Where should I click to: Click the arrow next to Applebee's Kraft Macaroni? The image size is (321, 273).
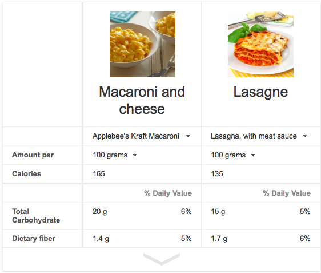(188, 136)
